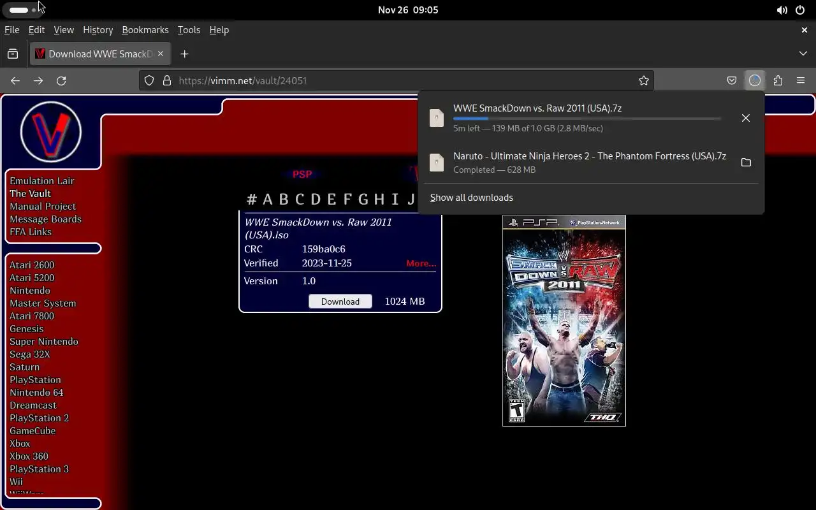Open the Tools menu
This screenshot has height=510, width=816.
point(189,30)
